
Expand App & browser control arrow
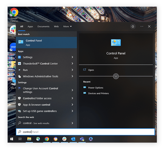click(72, 105)
